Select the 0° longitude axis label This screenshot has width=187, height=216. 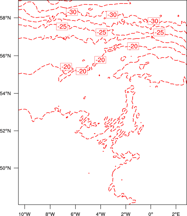151,214
